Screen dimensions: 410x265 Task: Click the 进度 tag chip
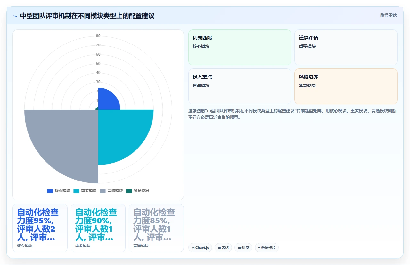tap(243, 248)
